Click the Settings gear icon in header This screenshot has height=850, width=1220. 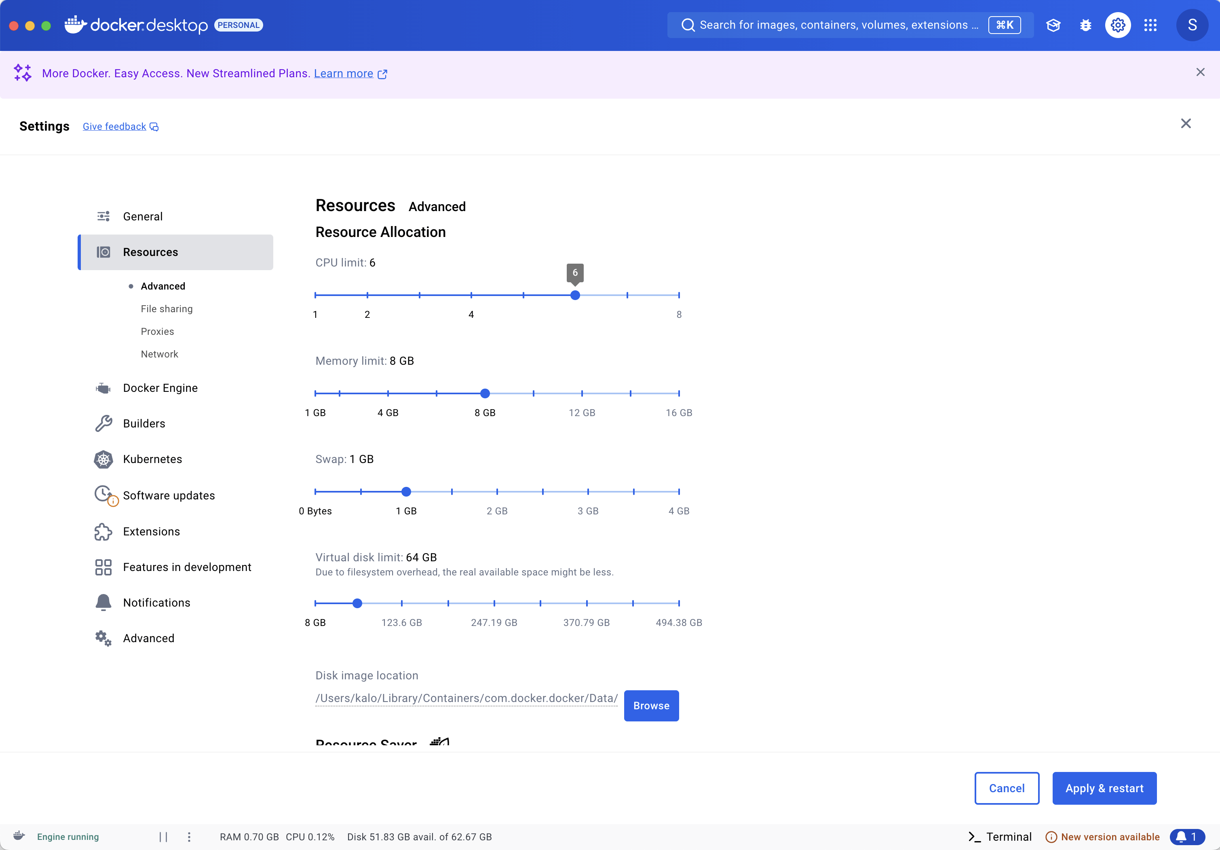click(x=1117, y=25)
